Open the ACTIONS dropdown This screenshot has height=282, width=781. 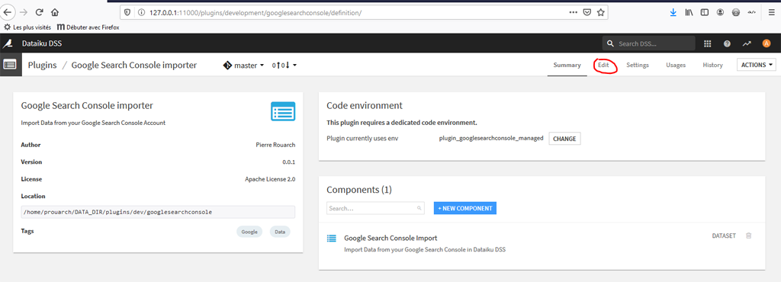(756, 65)
